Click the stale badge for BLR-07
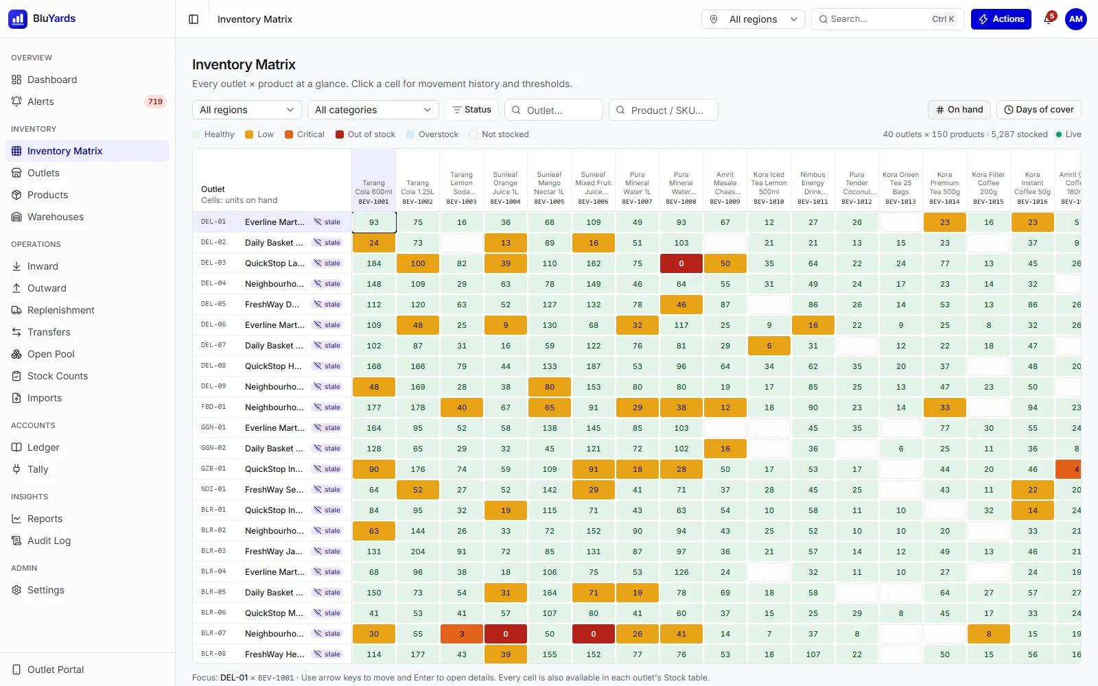 pyautogui.click(x=327, y=634)
